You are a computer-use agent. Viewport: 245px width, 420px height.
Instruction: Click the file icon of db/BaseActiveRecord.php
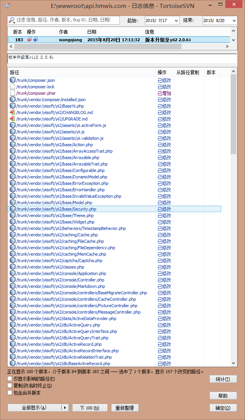(x=12, y=364)
